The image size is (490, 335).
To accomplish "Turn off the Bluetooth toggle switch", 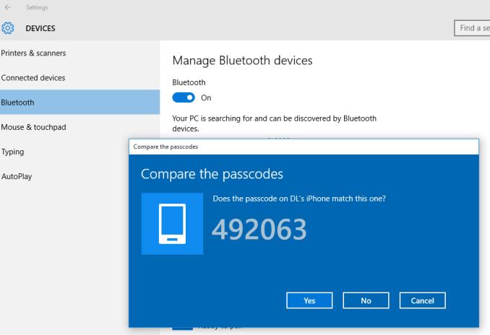I will 184,97.
